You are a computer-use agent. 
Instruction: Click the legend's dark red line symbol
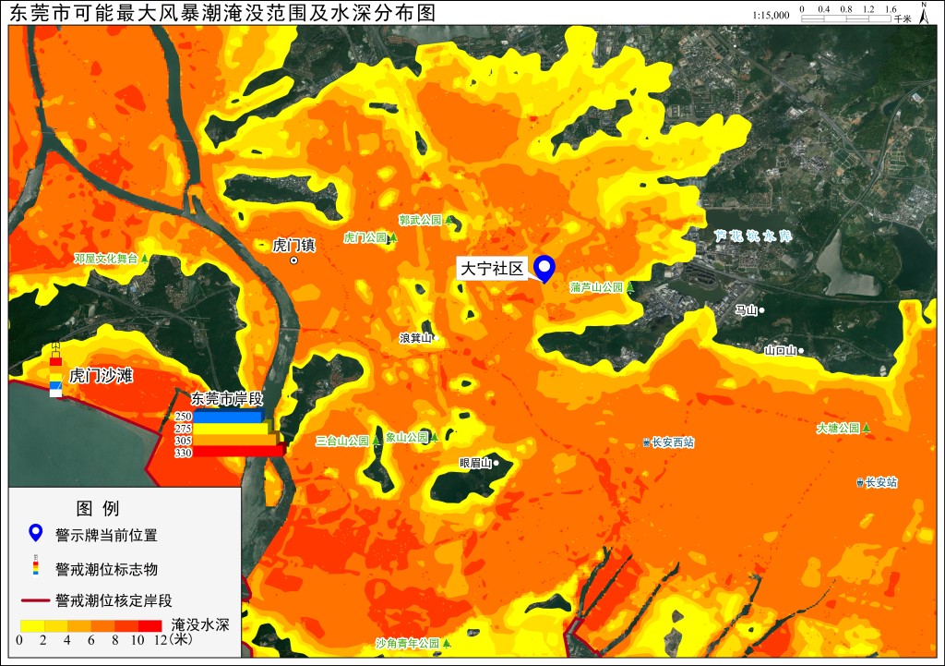click(35, 600)
